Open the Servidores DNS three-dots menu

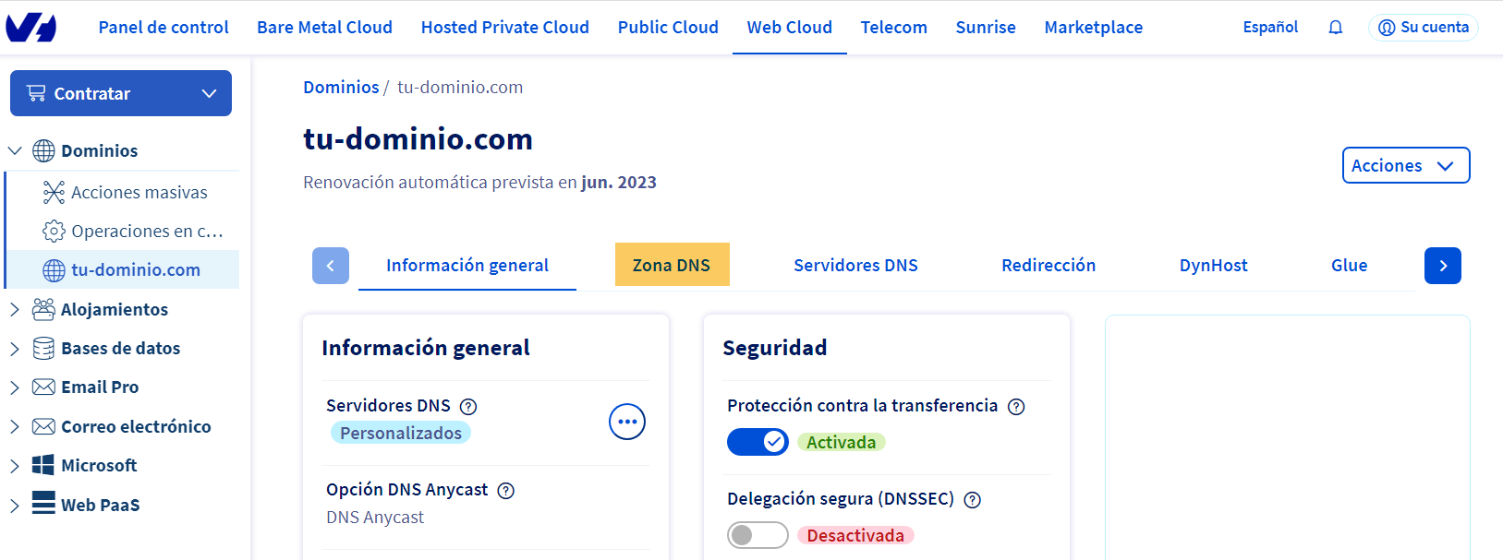click(x=627, y=422)
